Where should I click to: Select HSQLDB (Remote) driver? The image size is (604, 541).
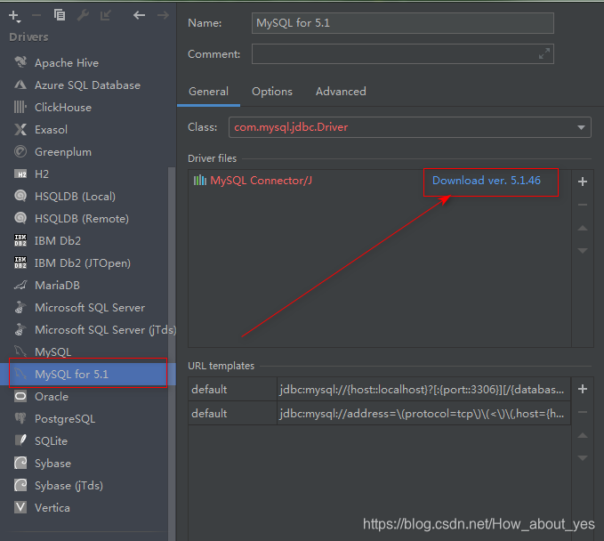coord(88,219)
